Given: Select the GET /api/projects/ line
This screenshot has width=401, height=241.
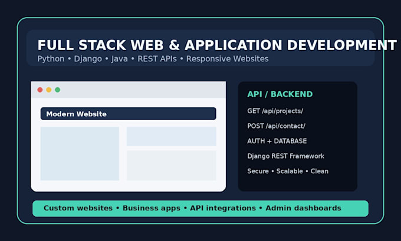Looking at the screenshot, I should click(x=275, y=111).
